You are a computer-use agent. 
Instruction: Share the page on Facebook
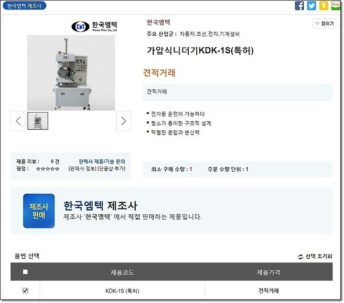(299, 6)
